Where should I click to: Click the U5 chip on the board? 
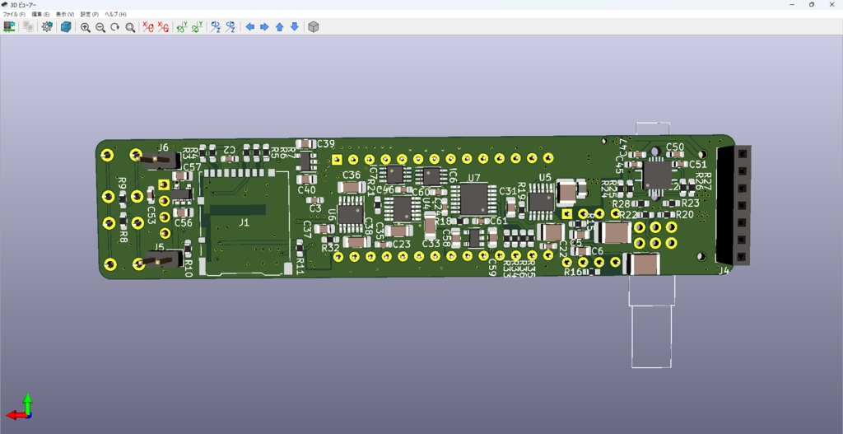[x=541, y=201]
